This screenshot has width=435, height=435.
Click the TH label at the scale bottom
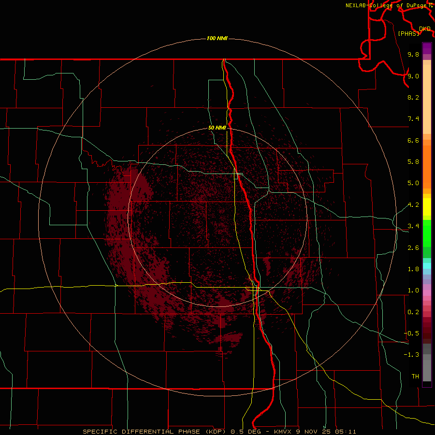click(x=415, y=376)
